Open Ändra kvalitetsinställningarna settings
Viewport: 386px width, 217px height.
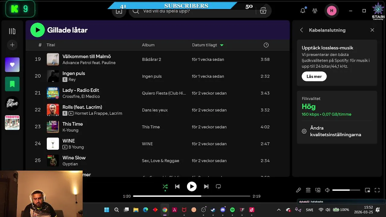pos(336,131)
